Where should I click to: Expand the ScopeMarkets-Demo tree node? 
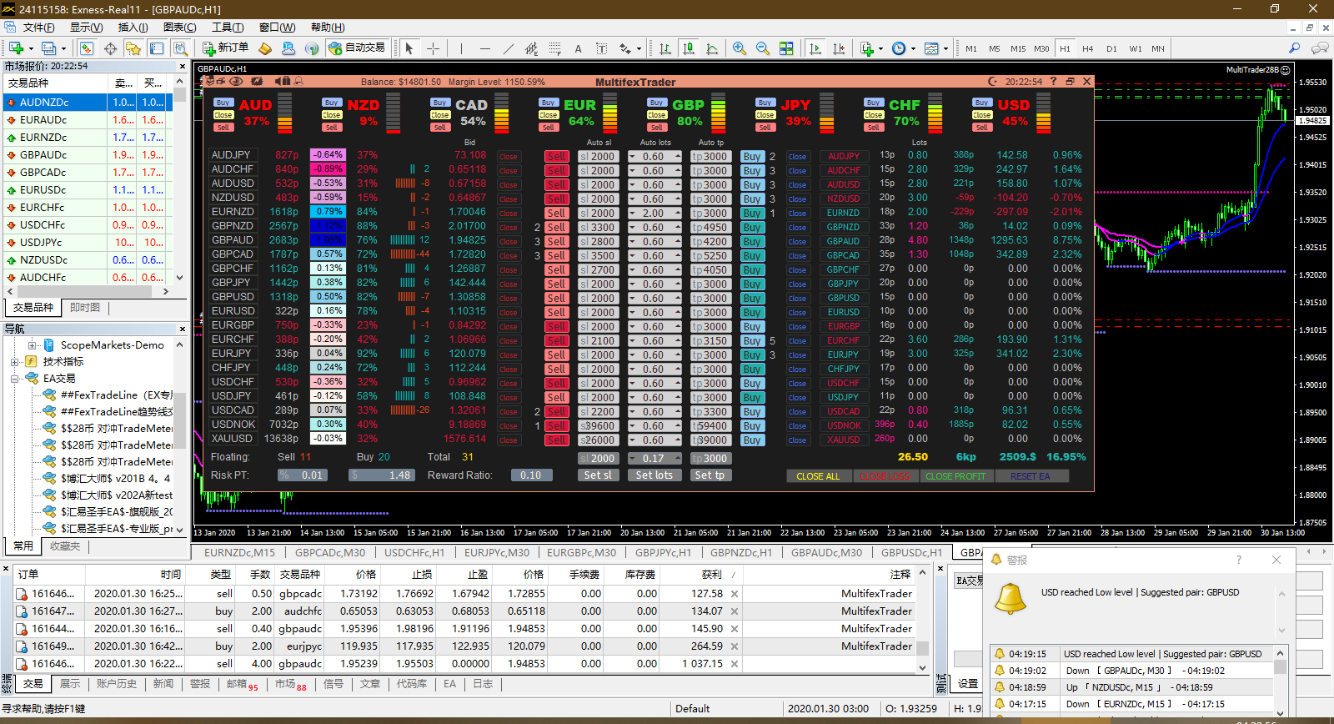point(32,345)
